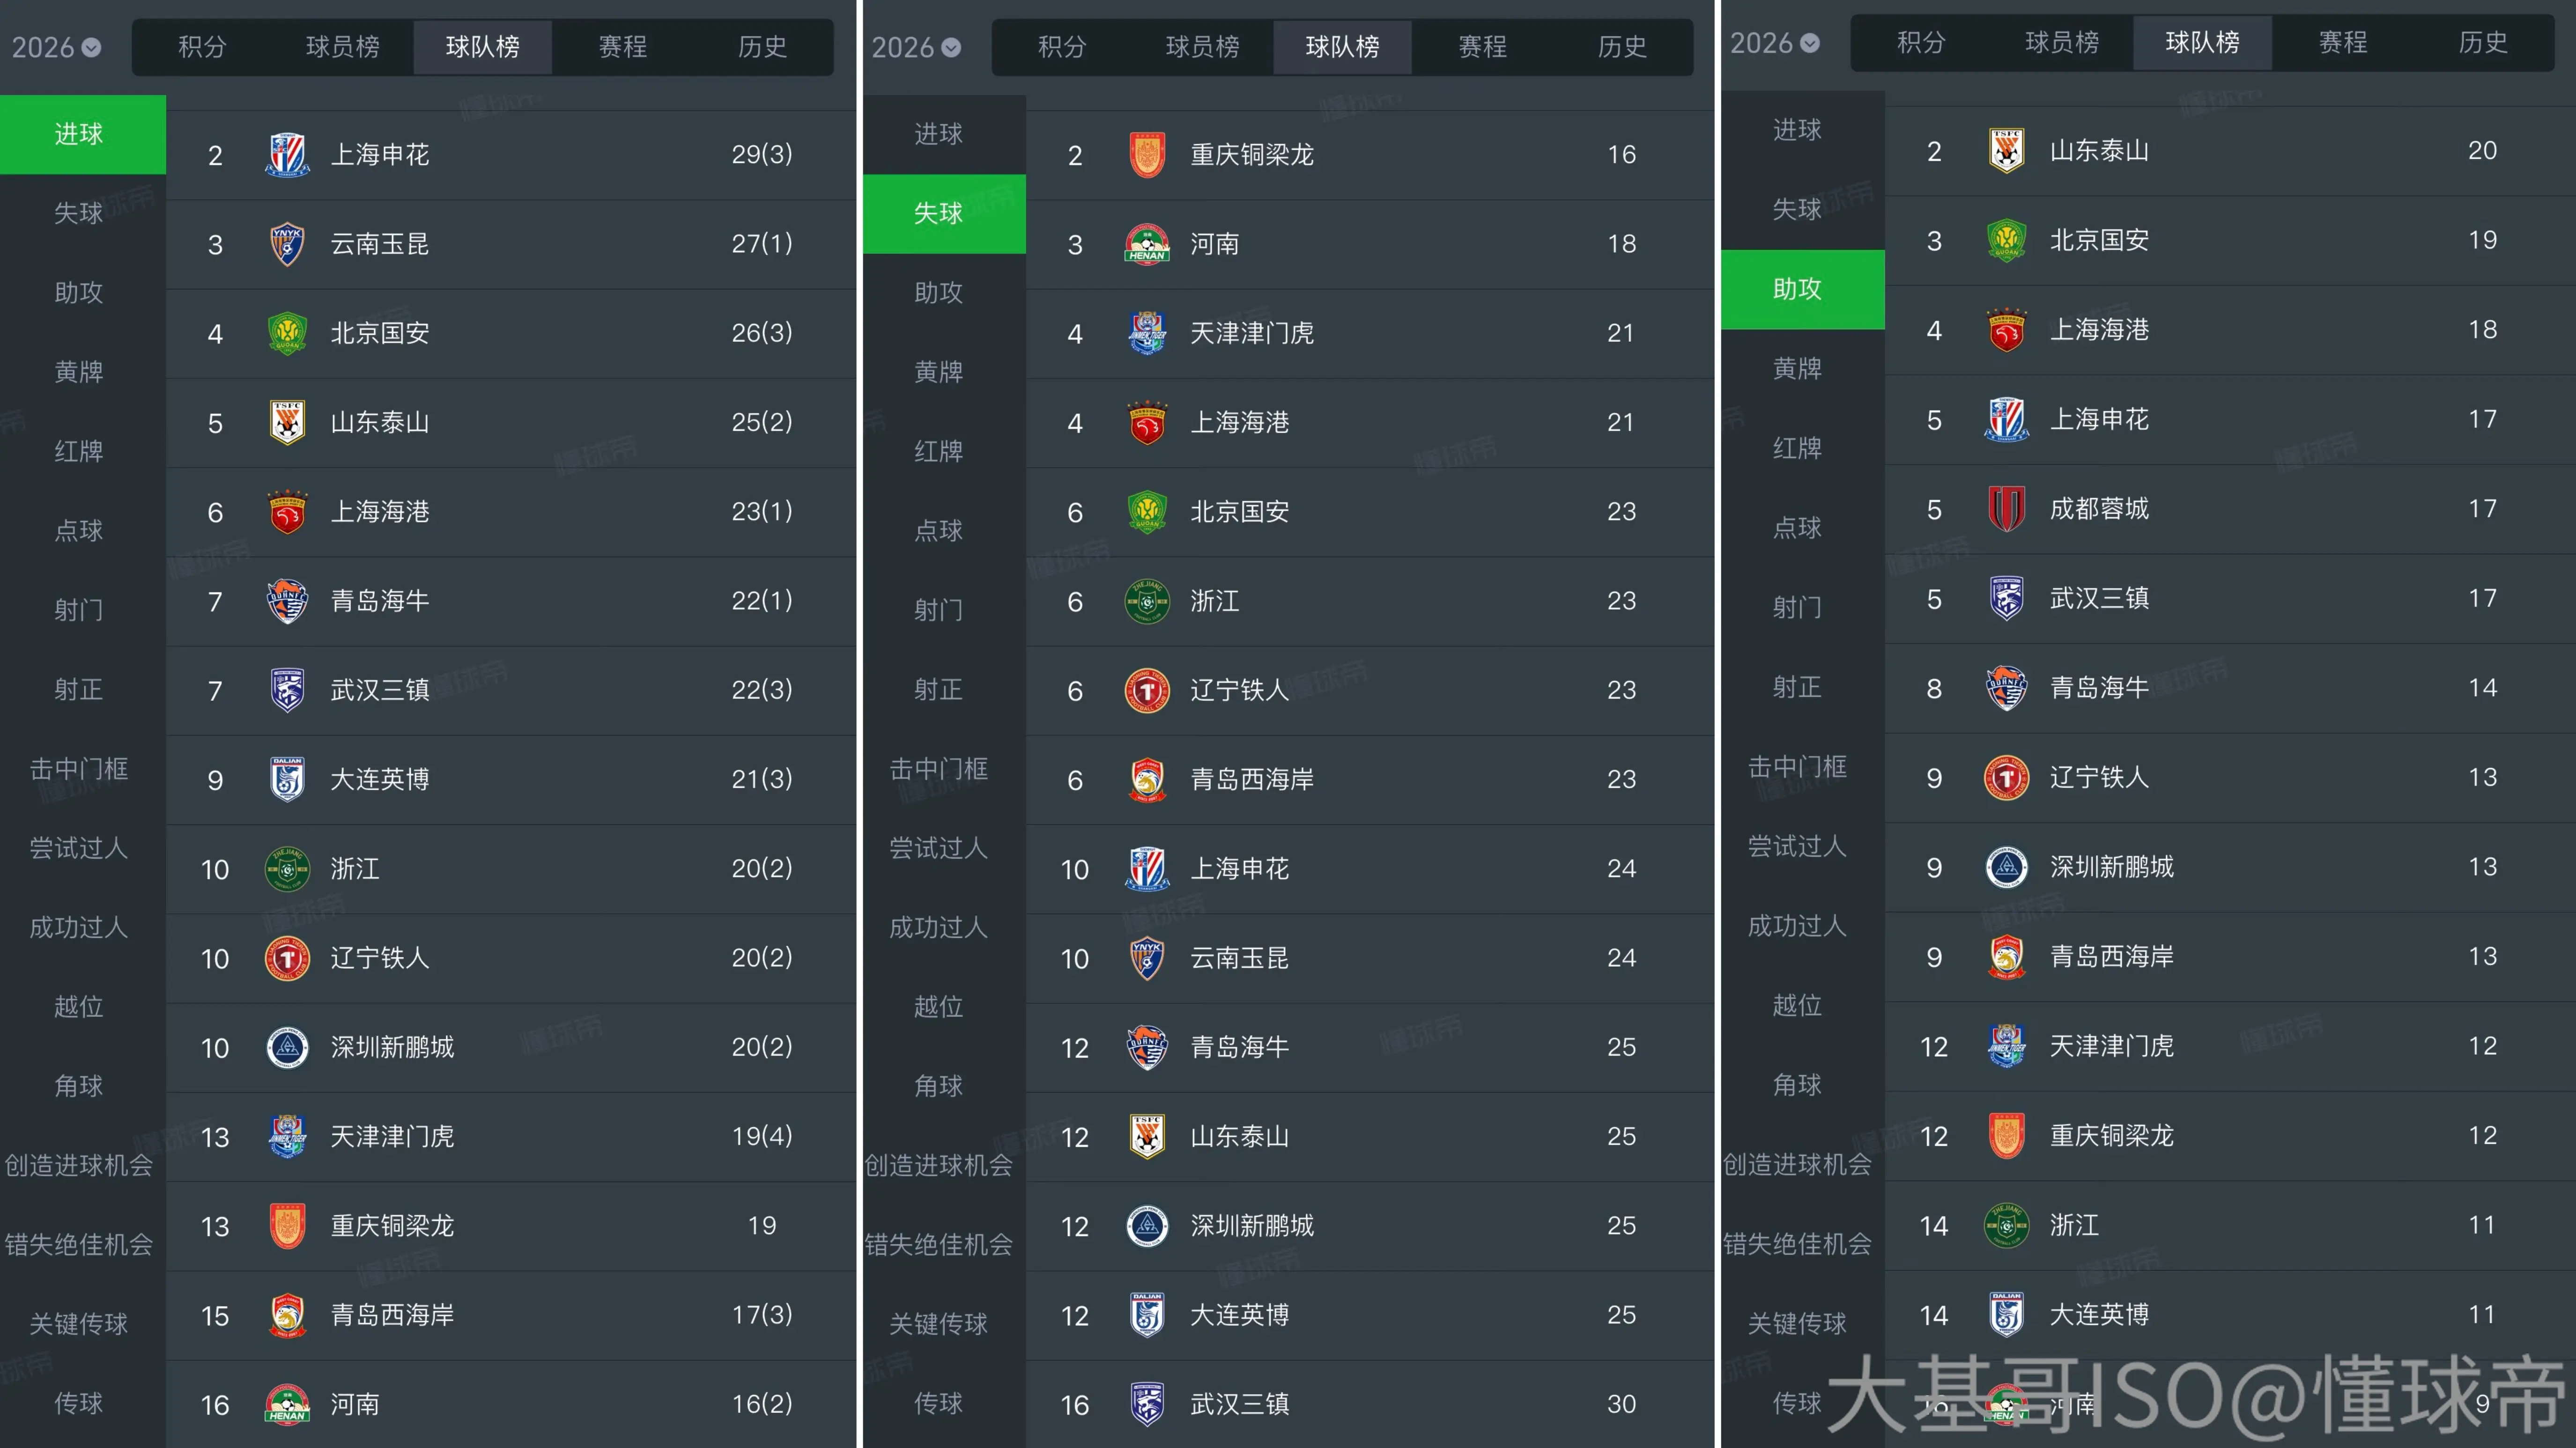Expand the 2026 season selector in middle panel

click(916, 47)
